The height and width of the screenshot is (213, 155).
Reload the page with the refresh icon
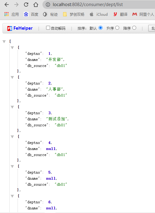26,5
